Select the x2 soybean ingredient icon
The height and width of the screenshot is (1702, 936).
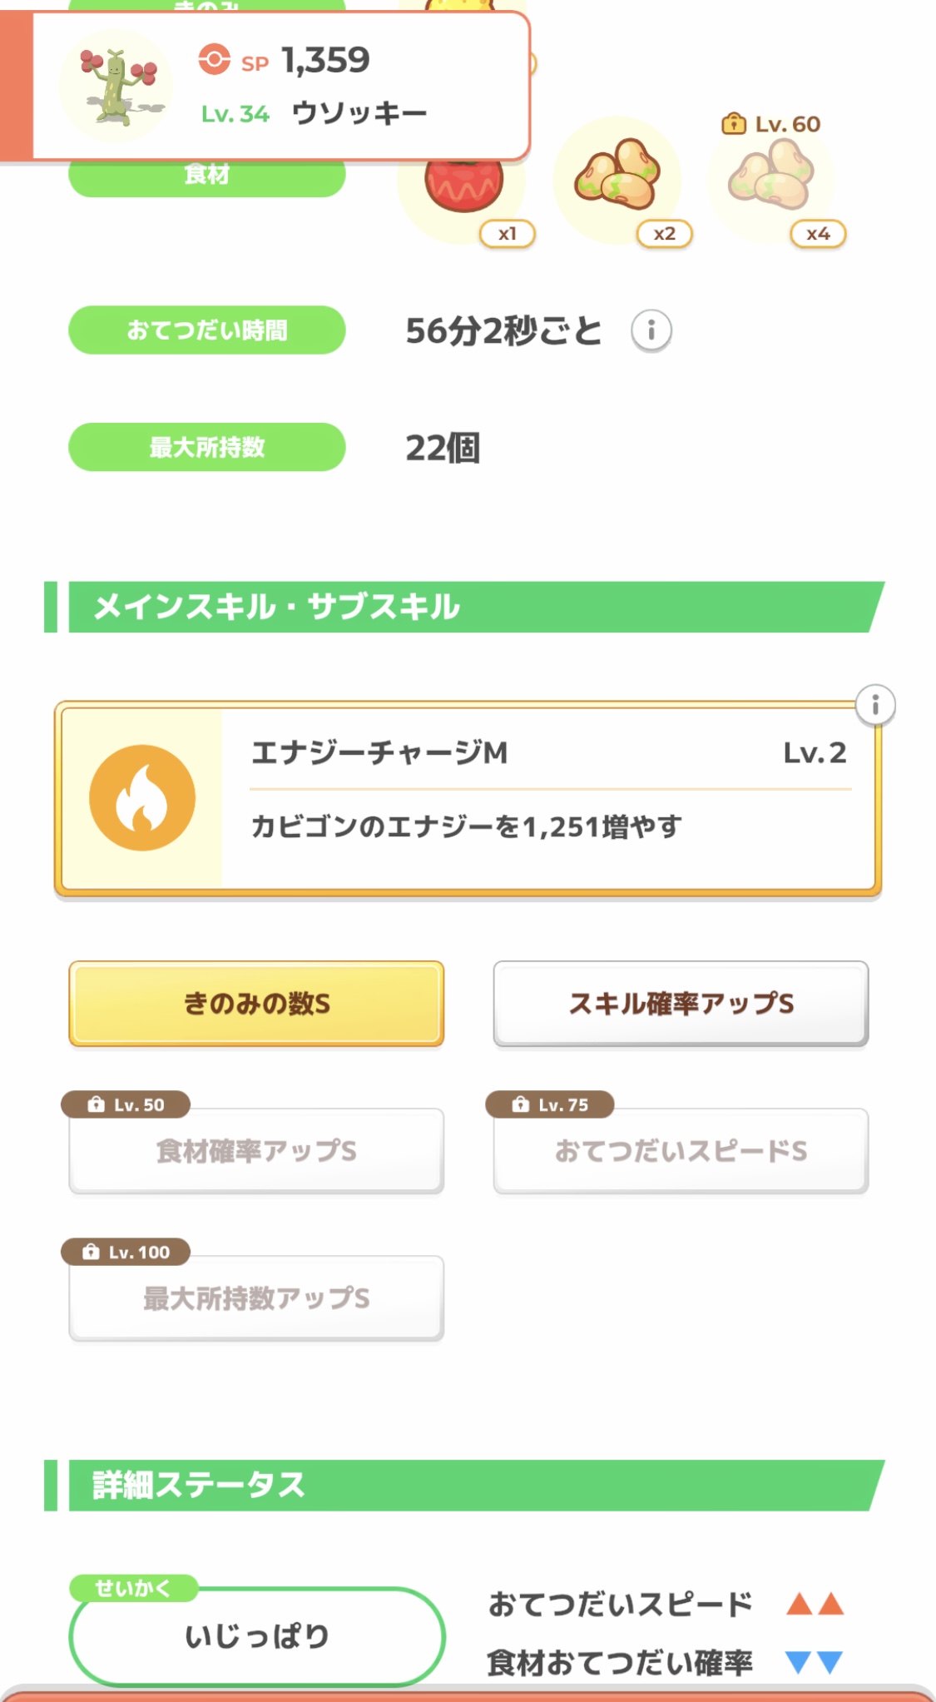click(x=617, y=175)
